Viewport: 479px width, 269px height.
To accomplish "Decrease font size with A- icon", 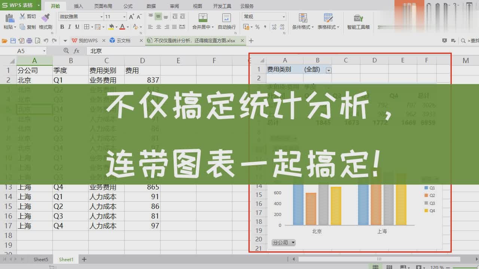I will 139,16.
